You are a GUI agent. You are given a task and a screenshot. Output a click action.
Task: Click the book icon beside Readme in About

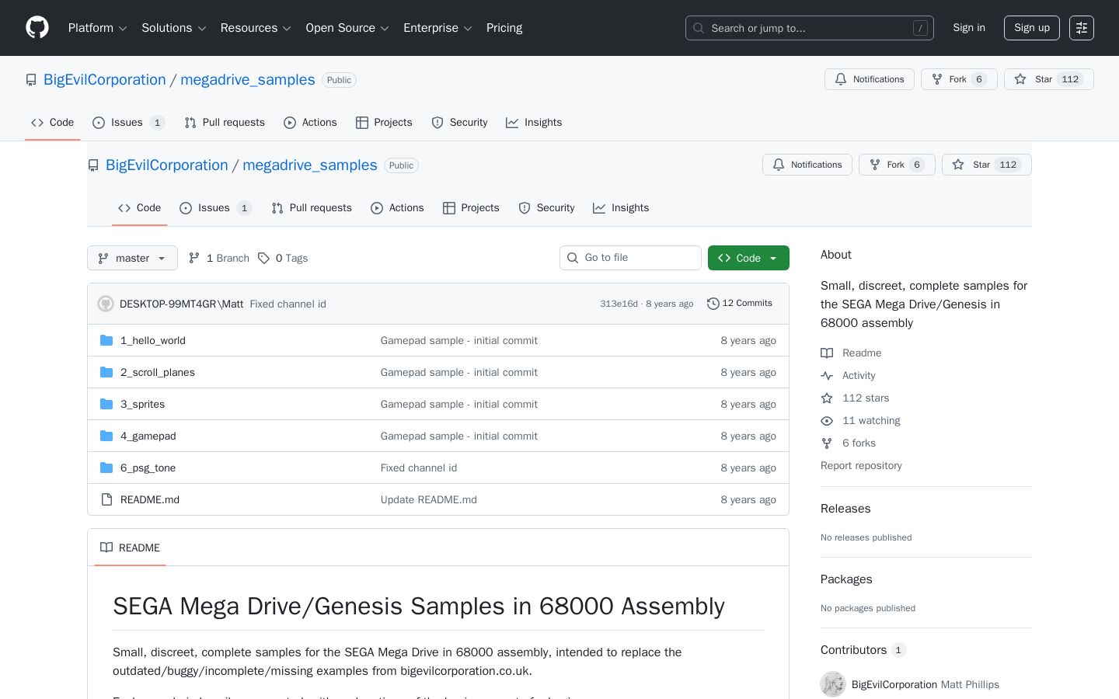[827, 353]
